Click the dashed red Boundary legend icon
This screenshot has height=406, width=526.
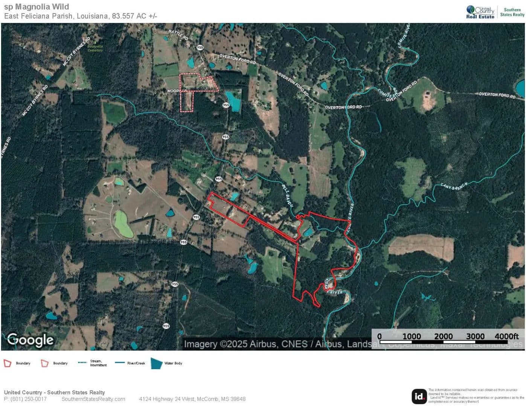[45, 363]
